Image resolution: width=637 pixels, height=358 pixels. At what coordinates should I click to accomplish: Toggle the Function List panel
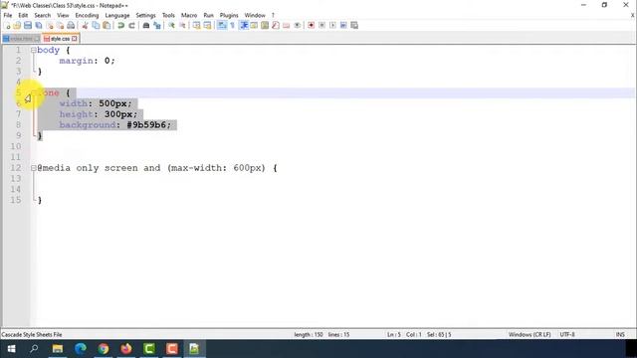tap(276, 26)
